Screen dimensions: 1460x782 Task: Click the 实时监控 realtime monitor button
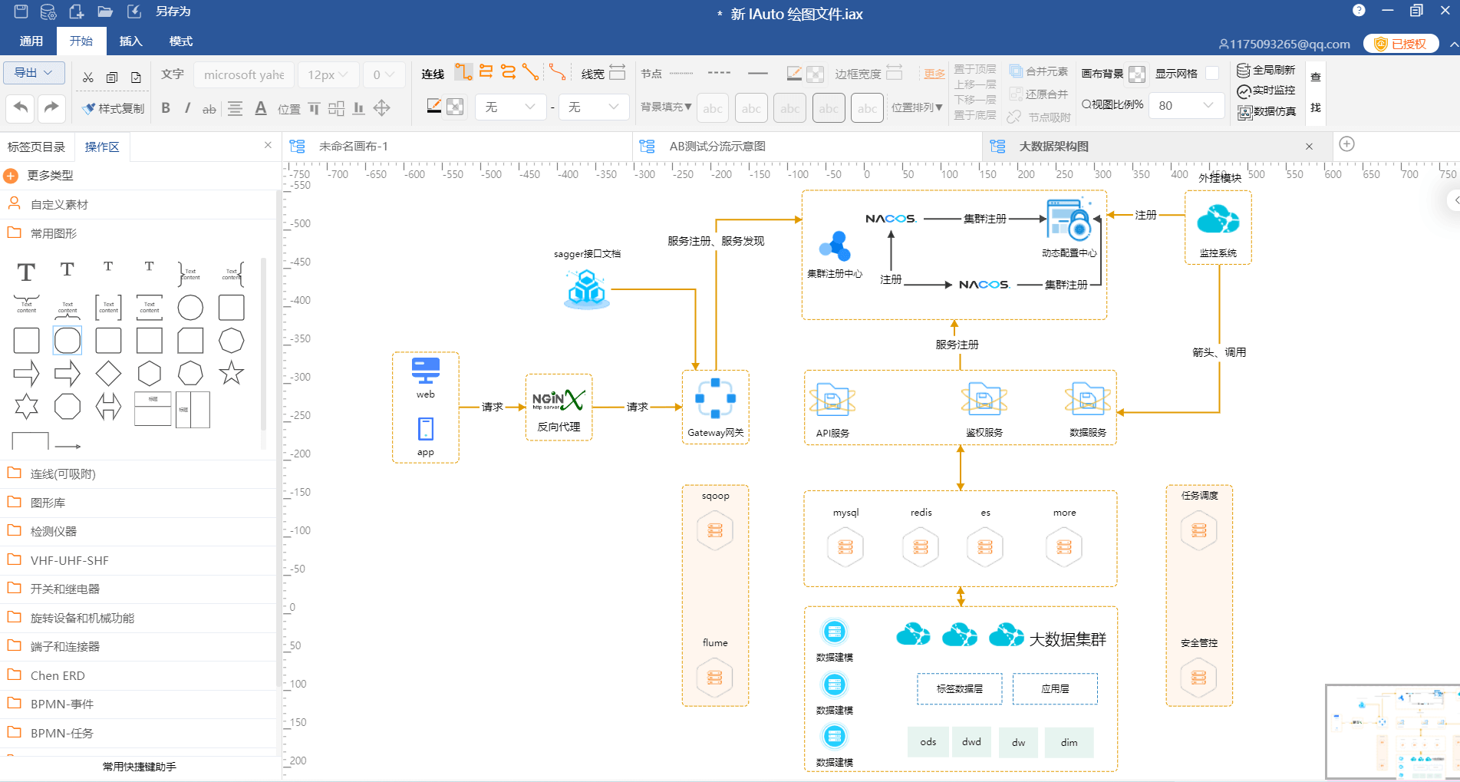(1267, 91)
